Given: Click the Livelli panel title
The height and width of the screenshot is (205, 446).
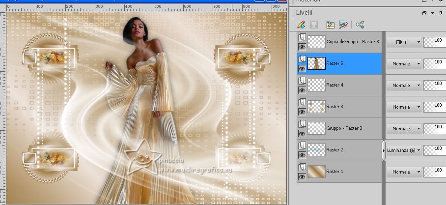Looking at the screenshot, I should 304,13.
